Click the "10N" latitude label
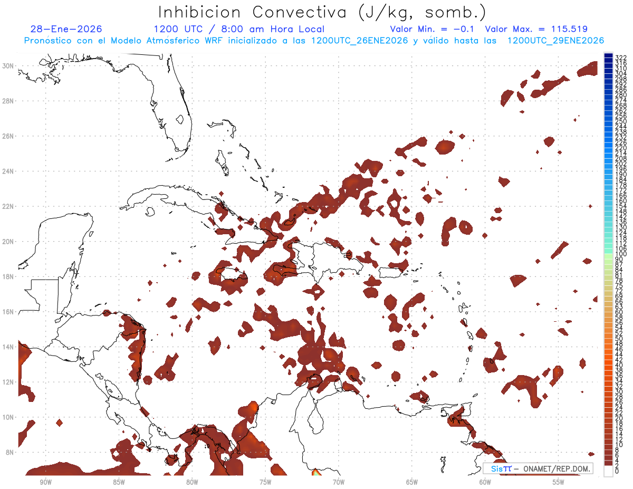The height and width of the screenshot is (489, 633). (x=8, y=417)
